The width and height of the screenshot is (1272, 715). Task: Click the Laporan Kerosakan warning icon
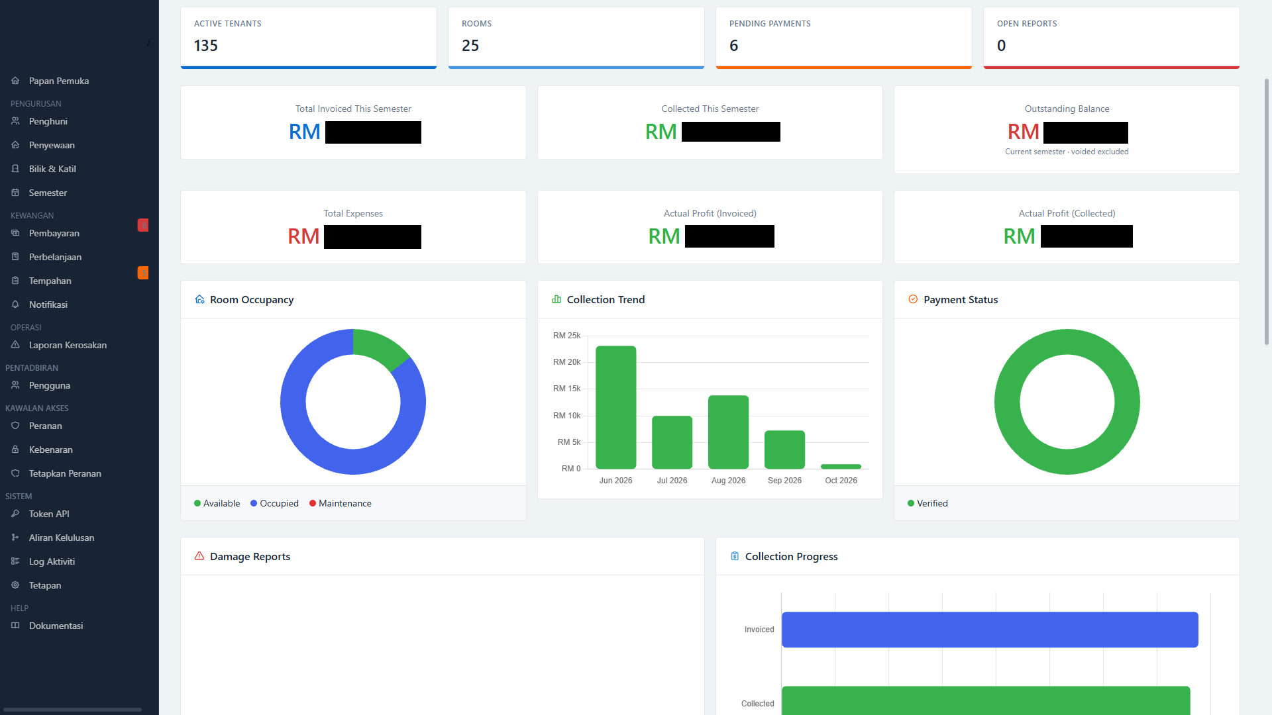coord(15,345)
